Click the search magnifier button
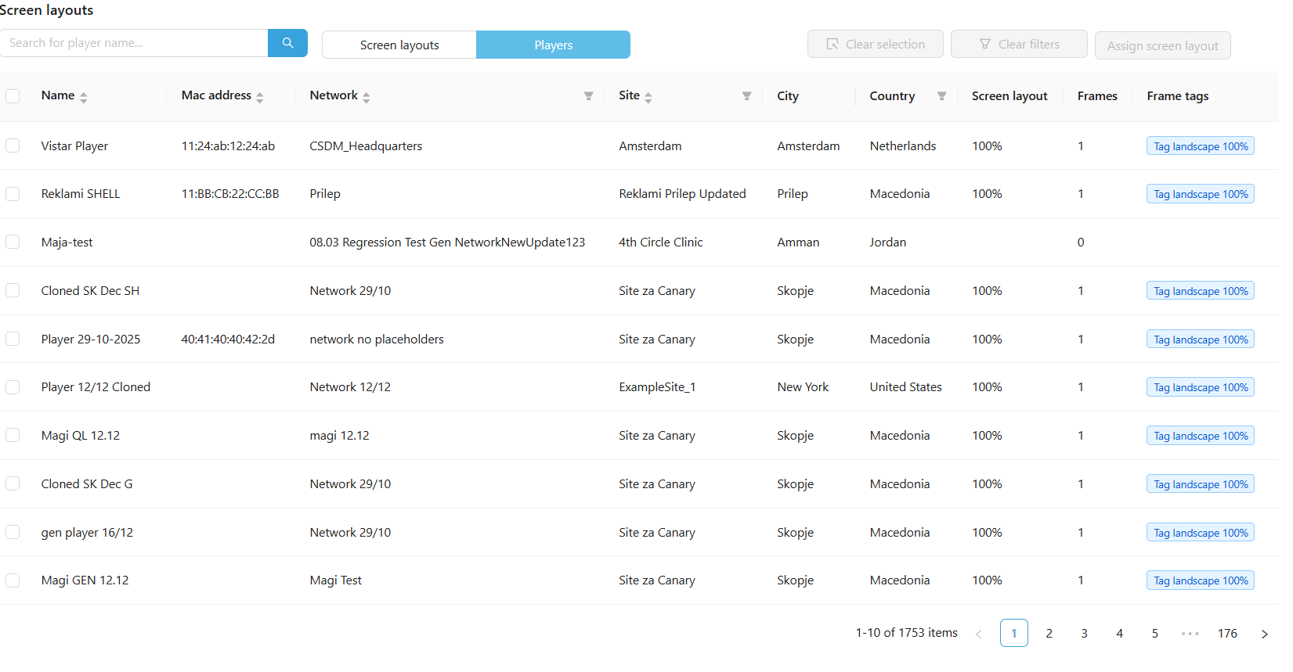Viewport: 1293px width, 672px height. pyautogui.click(x=287, y=43)
